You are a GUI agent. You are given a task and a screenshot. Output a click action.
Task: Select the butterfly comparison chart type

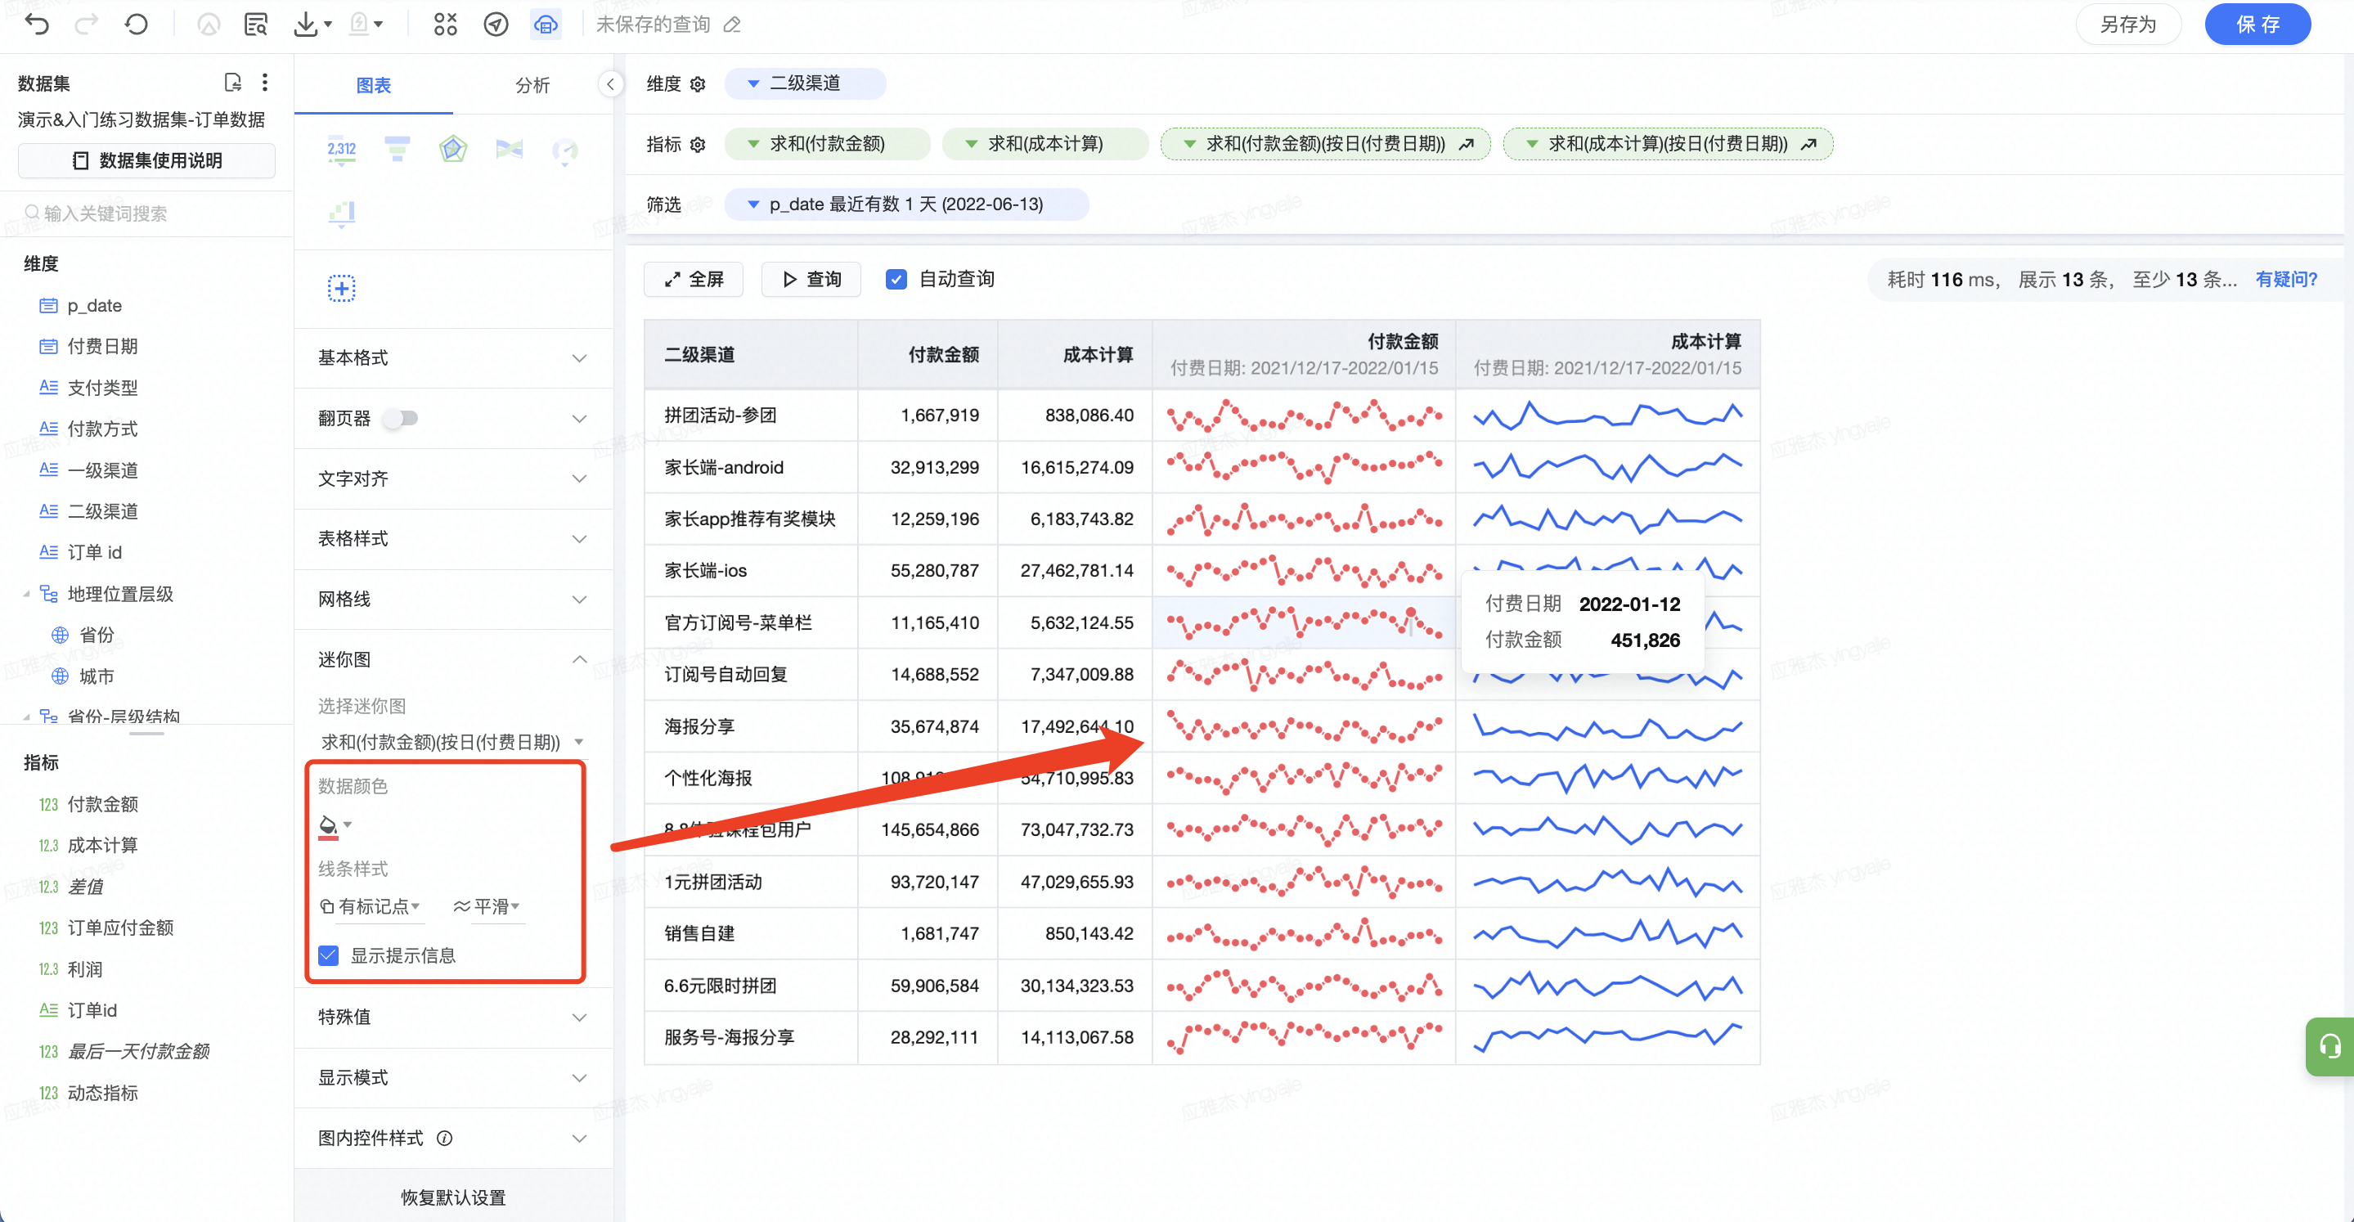(x=509, y=149)
